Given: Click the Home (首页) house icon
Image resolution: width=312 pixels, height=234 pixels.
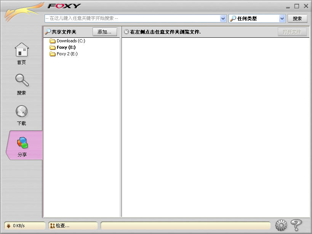Looking at the screenshot, I should 22,50.
